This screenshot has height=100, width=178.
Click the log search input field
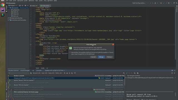tap(19, 73)
